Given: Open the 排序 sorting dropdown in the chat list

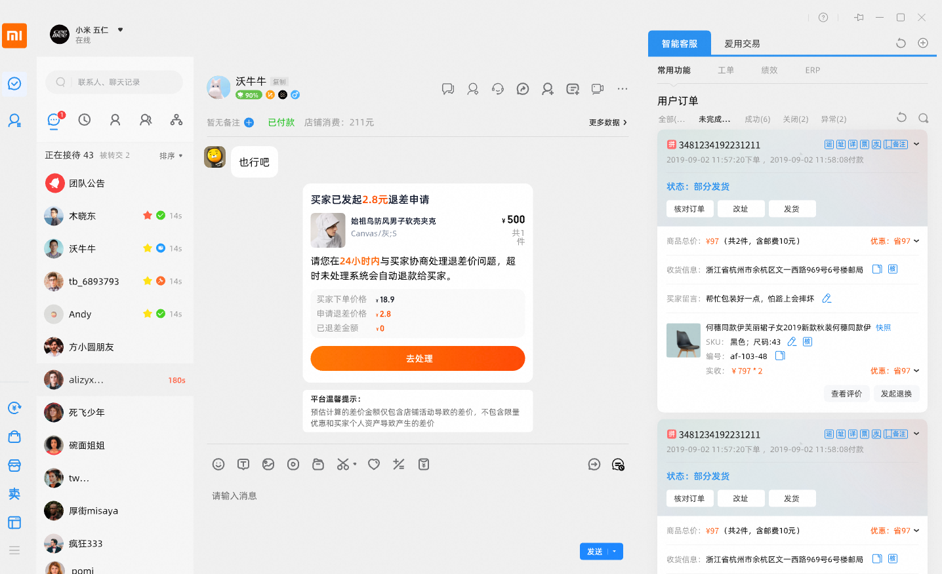Looking at the screenshot, I should pos(169,155).
